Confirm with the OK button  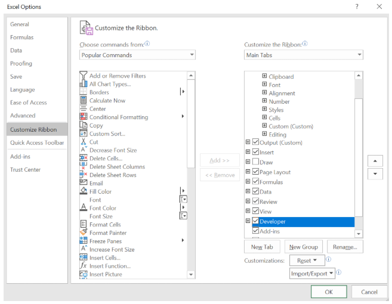point(329,291)
